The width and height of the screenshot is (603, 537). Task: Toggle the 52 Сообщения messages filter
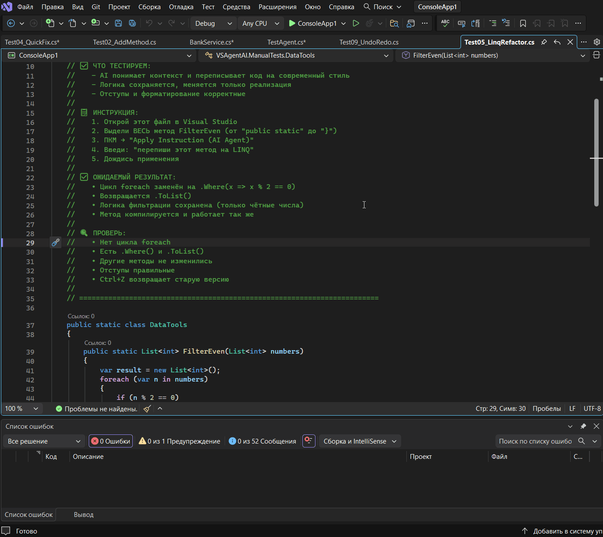click(263, 441)
